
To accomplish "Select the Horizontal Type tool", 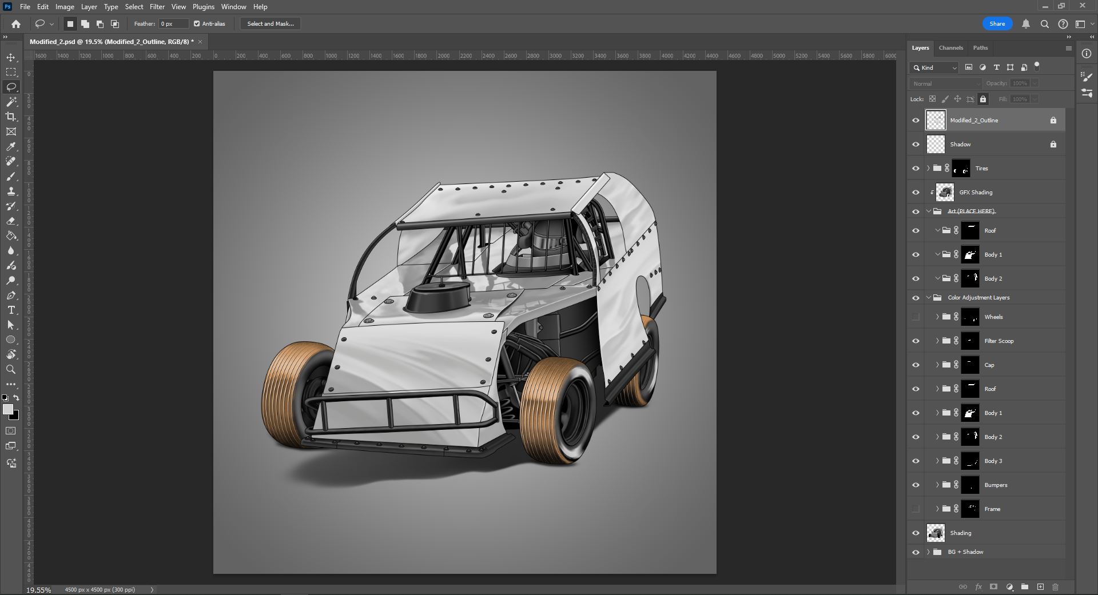I will coord(11,310).
